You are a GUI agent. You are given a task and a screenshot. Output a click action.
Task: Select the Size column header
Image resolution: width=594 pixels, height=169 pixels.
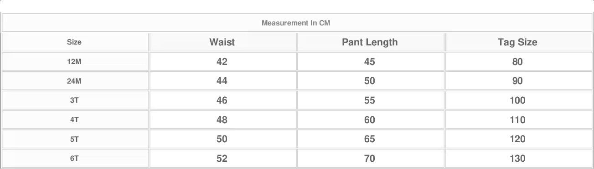74,42
